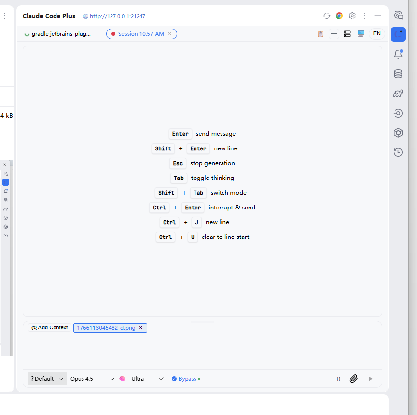
Task: Click the Claude Code Plus title text
Action: pos(49,16)
